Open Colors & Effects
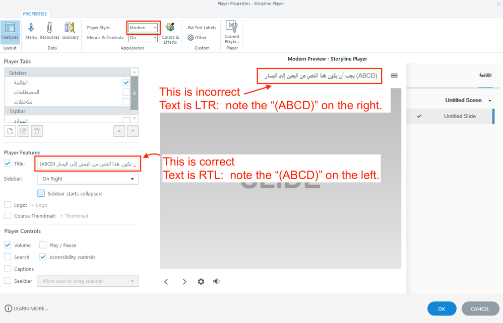The image size is (503, 323). point(170,33)
